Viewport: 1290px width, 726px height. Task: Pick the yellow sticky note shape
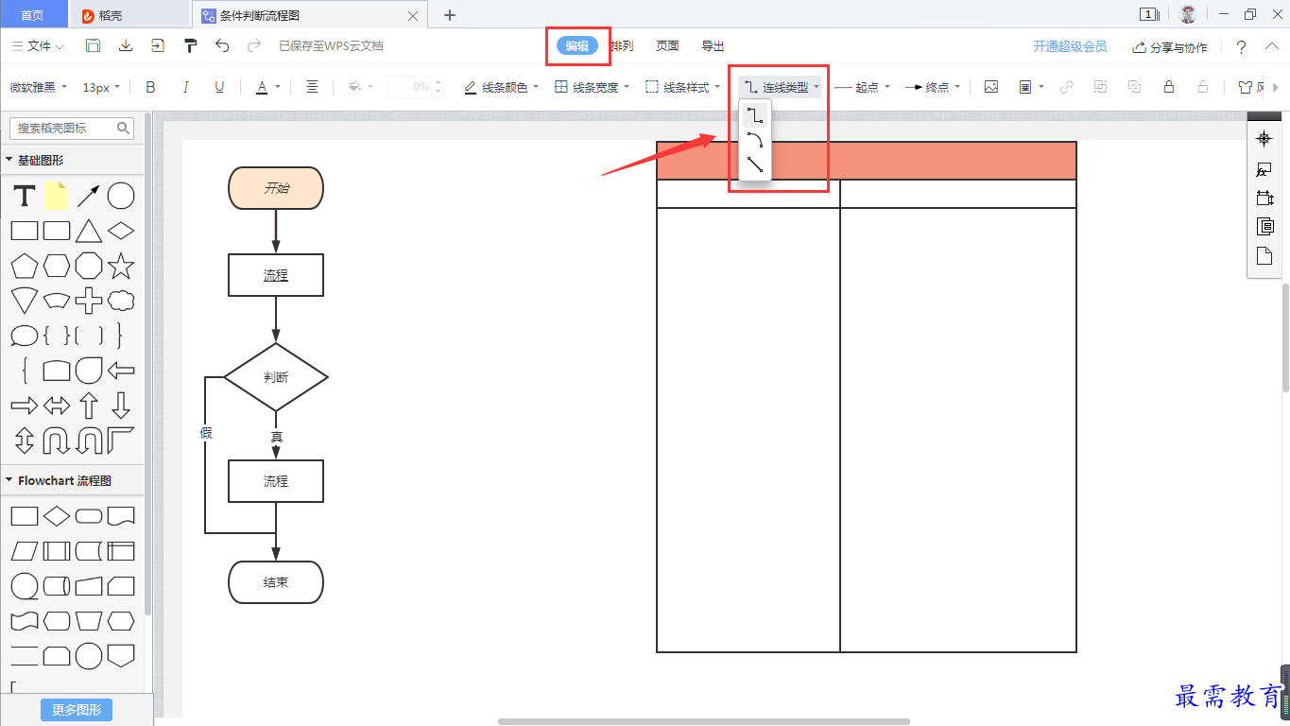pyautogui.click(x=57, y=196)
